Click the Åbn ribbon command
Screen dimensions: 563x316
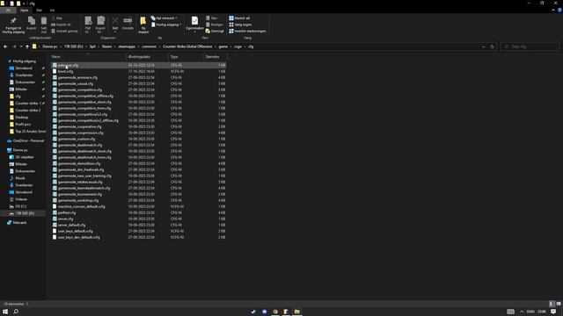212,18
